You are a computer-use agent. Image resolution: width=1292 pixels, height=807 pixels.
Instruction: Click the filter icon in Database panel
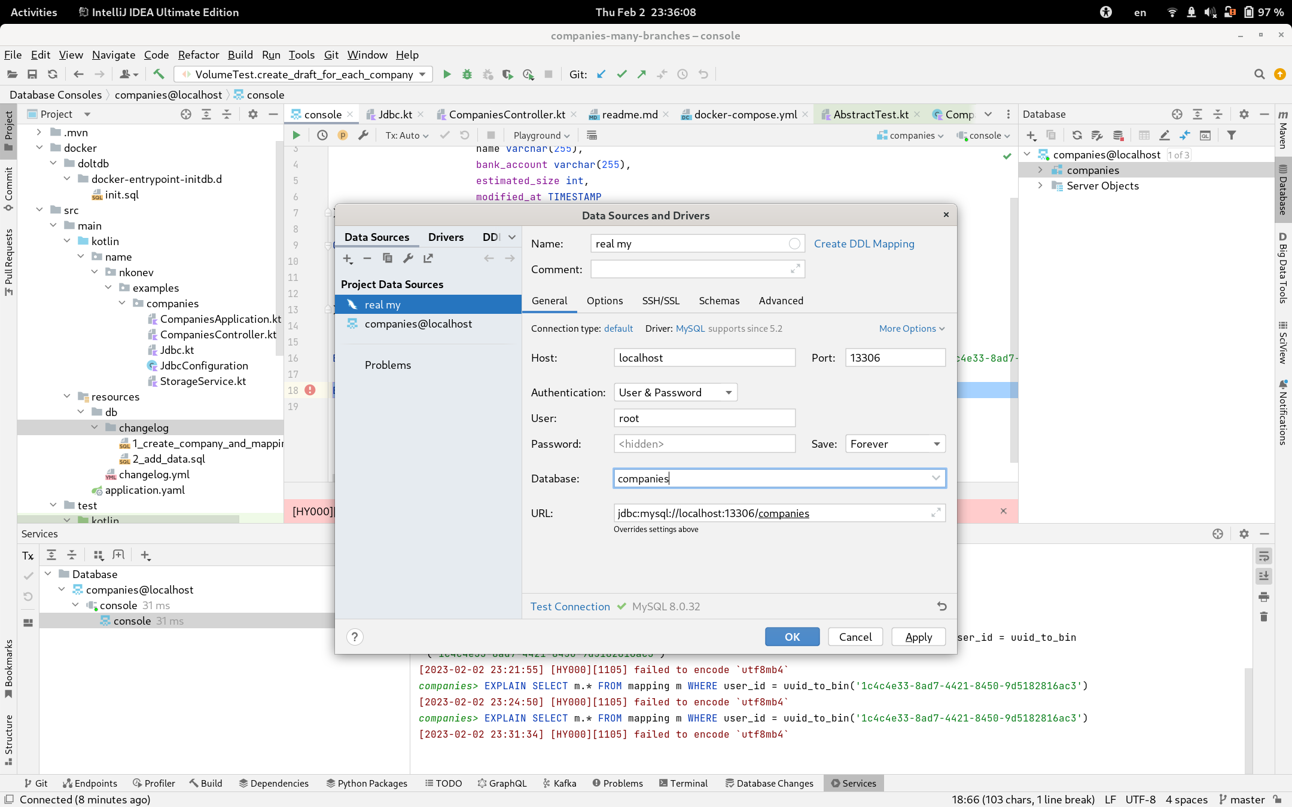1231,135
